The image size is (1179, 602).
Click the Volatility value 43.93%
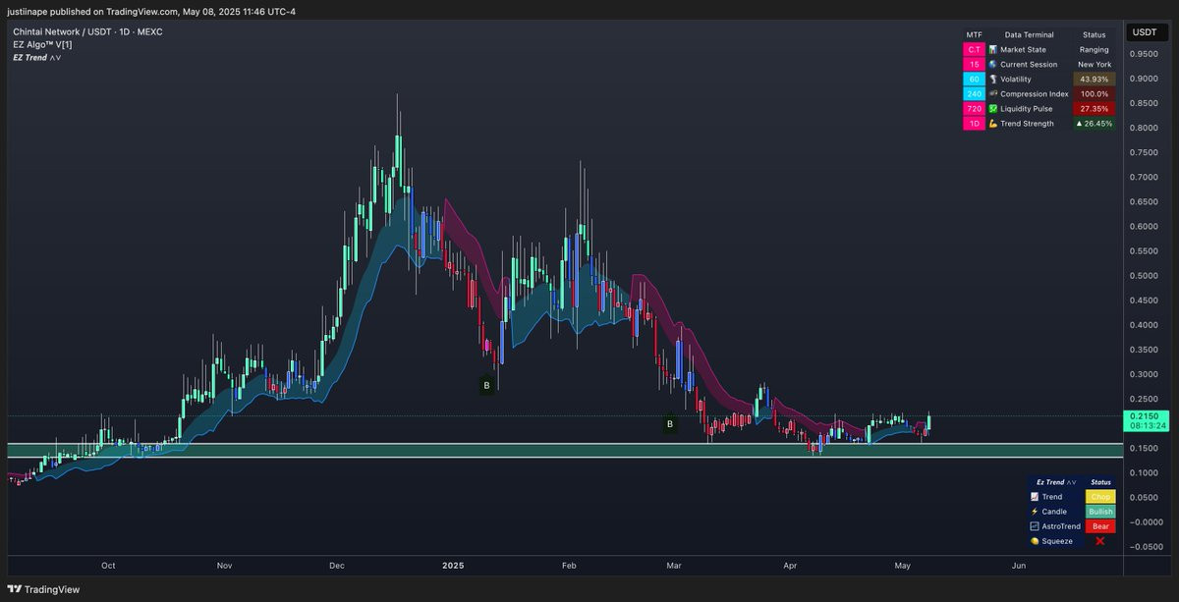[1094, 79]
